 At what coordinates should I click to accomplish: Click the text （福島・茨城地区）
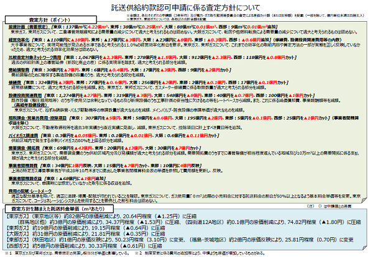(x=208, y=240)
